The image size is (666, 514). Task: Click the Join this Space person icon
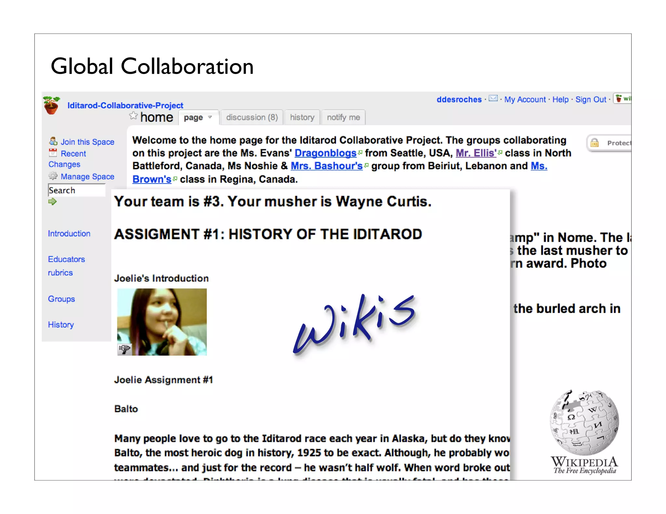(x=53, y=141)
